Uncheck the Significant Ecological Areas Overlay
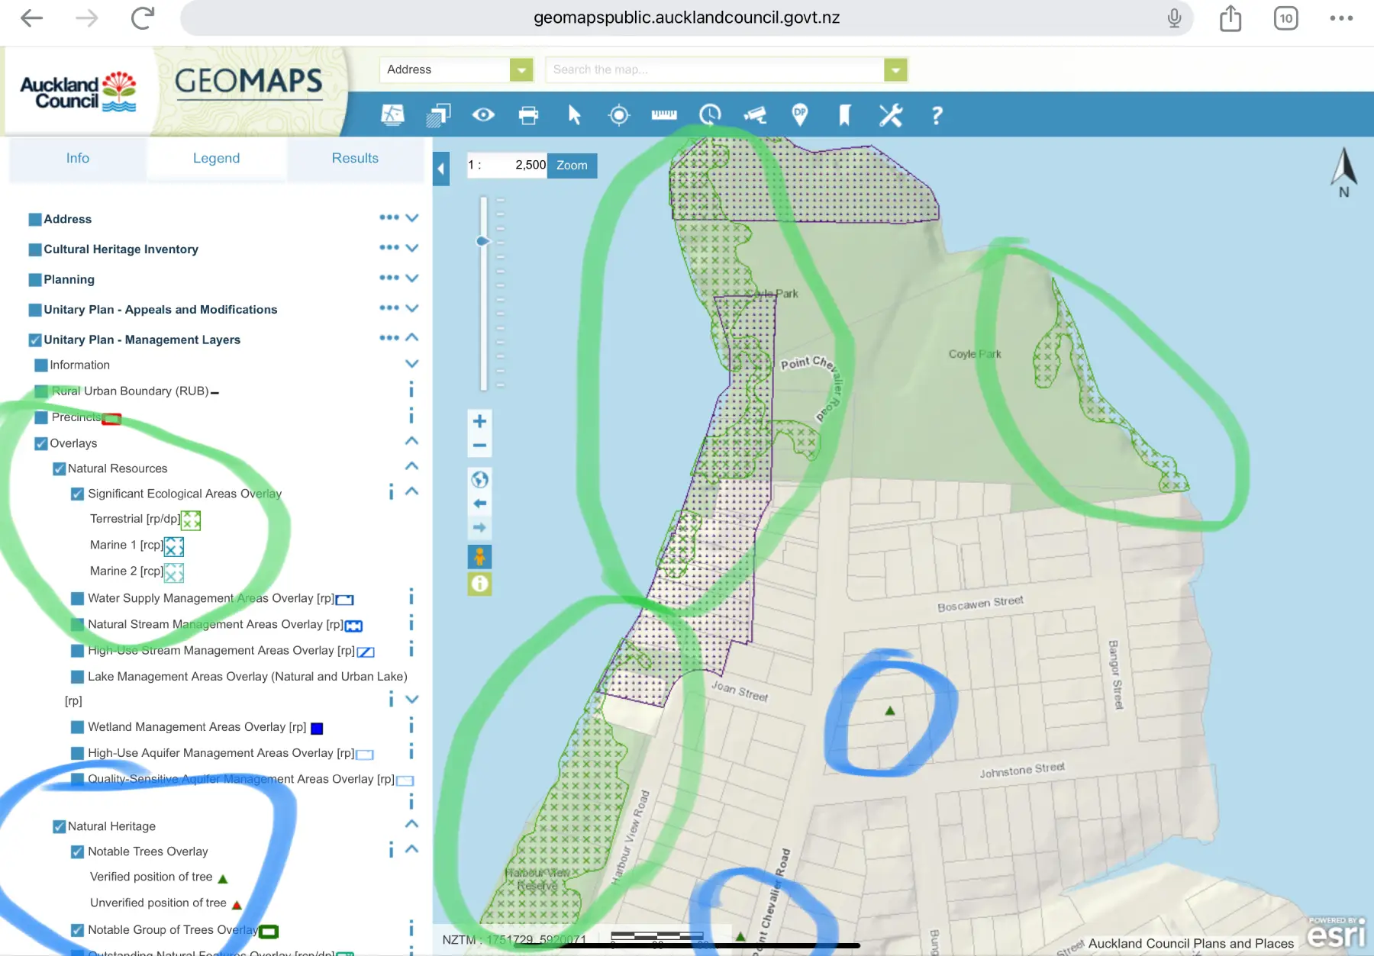Screen dimensions: 1374x956 pos(76,494)
